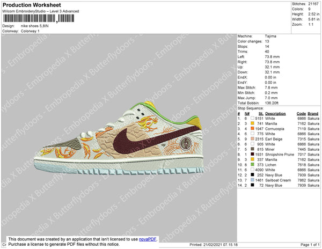The height and width of the screenshot is (249, 322).
Task: Select the Colorway 1 value
Action: point(30,31)
